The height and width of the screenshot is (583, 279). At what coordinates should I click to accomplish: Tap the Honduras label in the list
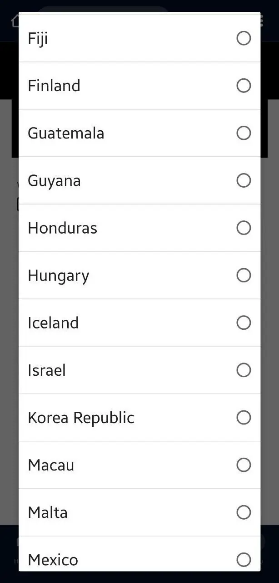point(62,228)
